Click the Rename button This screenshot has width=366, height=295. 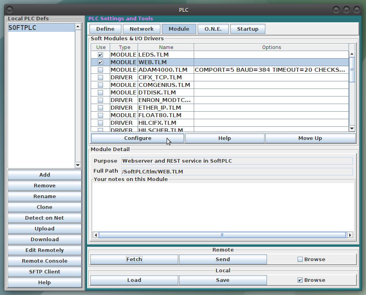[x=45, y=196]
